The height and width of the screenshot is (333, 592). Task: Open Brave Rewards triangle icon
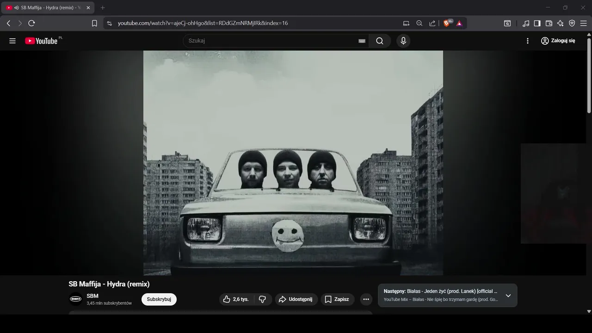click(x=459, y=23)
